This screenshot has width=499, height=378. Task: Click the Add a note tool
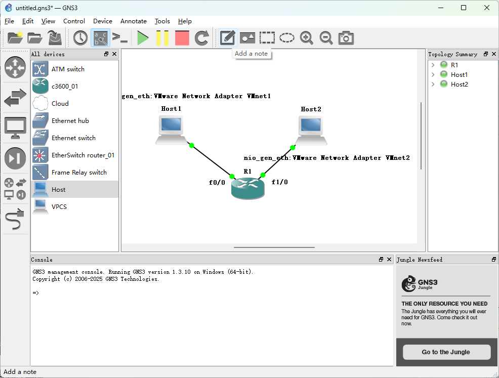(x=228, y=38)
